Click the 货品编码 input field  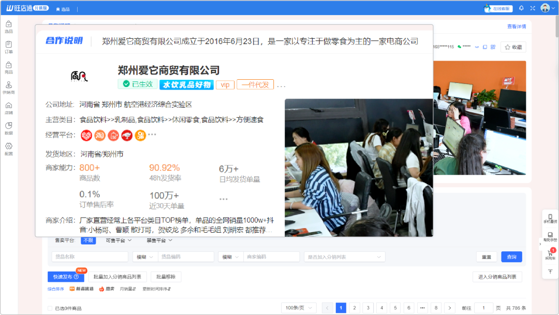(186, 257)
